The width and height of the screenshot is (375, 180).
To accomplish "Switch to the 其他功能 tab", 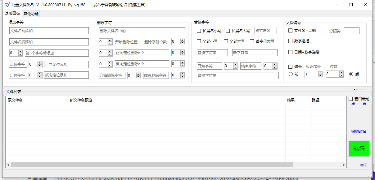I will pos(30,14).
